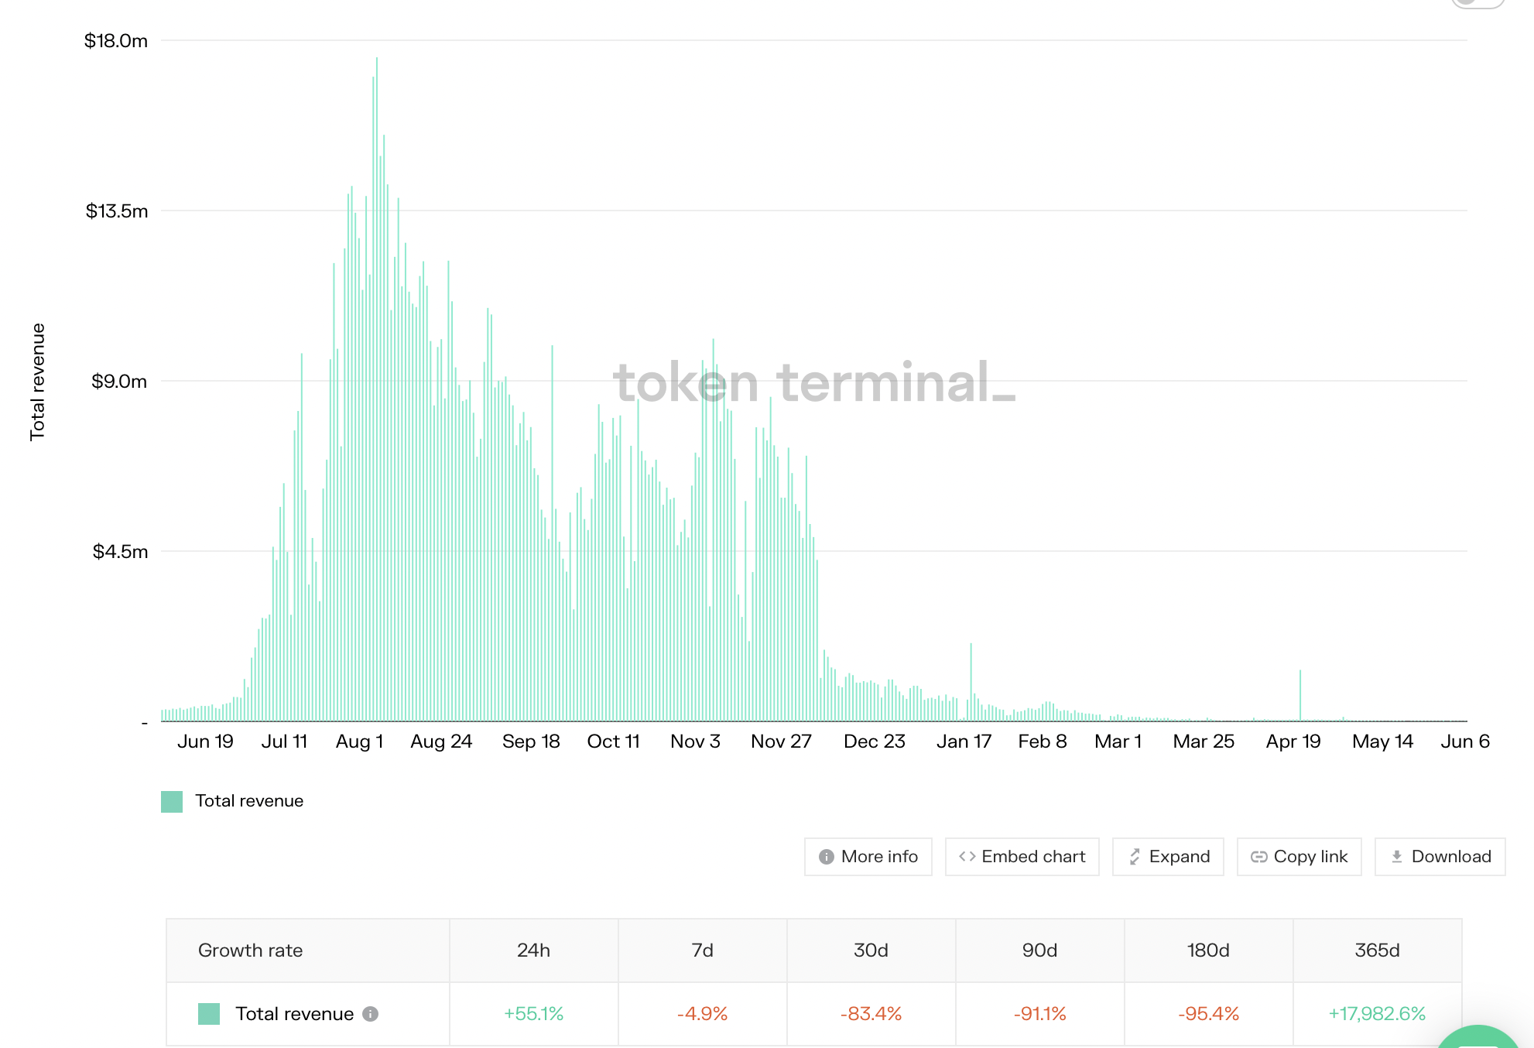The height and width of the screenshot is (1048, 1534).
Task: Select the 365d growth rate column header
Action: 1377,950
